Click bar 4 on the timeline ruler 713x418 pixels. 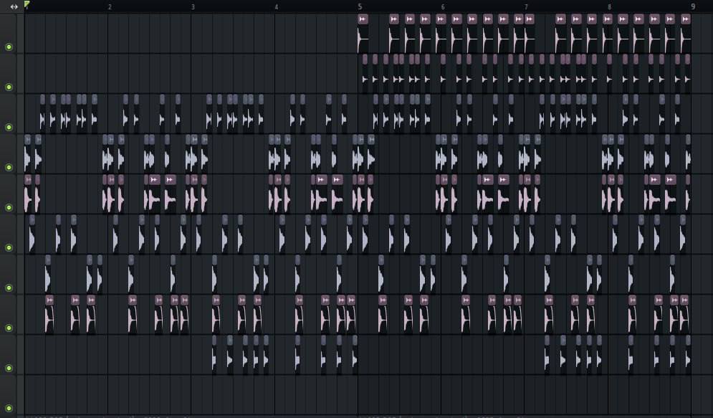tap(276, 7)
